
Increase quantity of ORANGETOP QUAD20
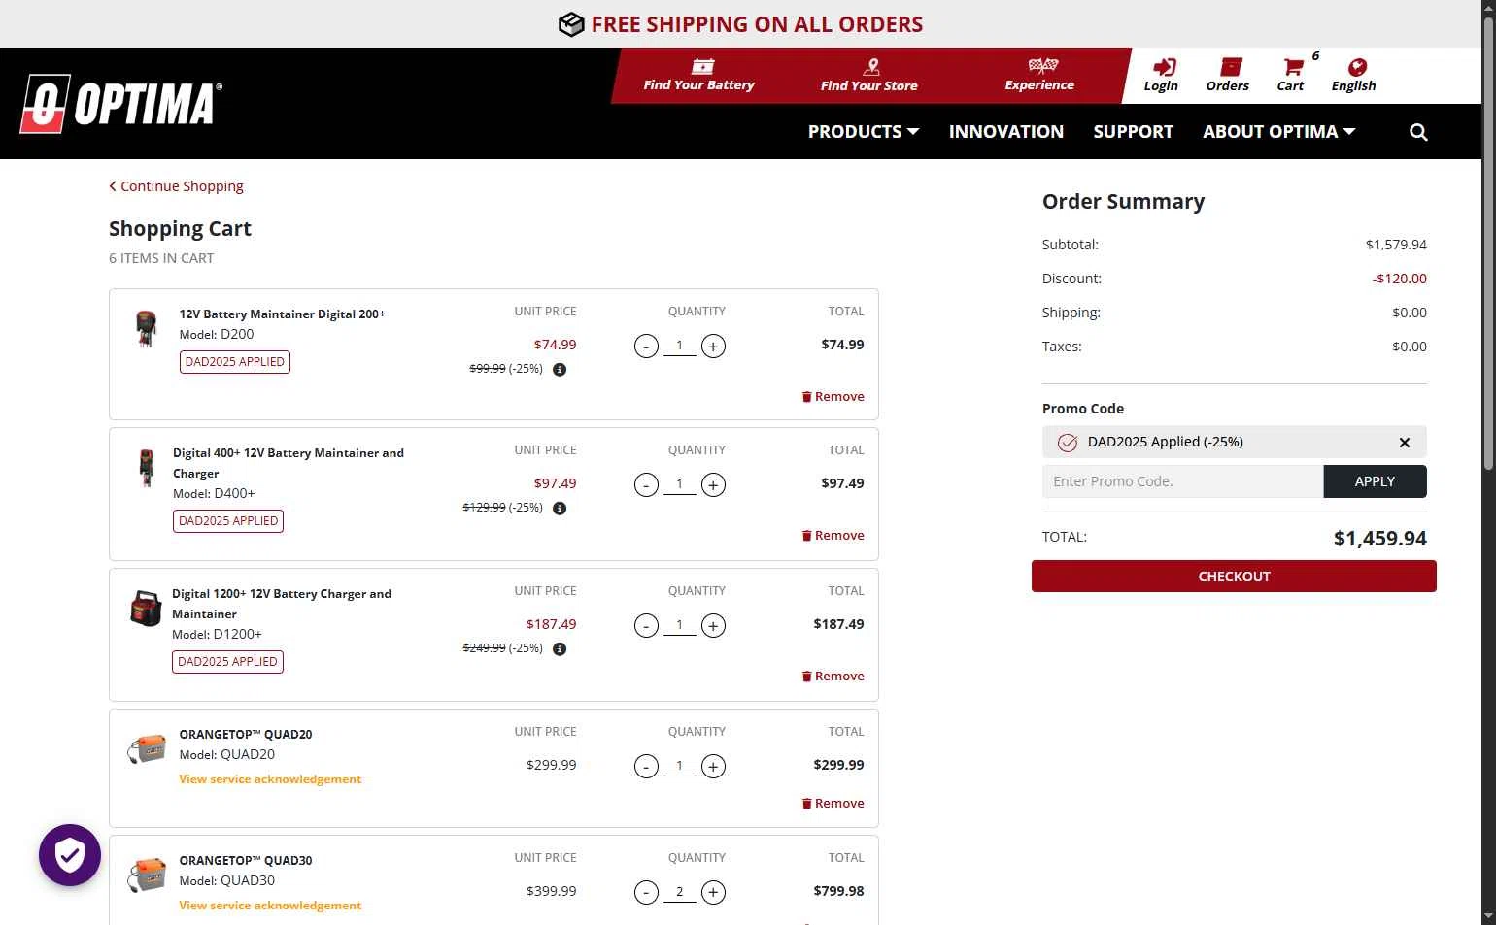[x=713, y=767]
